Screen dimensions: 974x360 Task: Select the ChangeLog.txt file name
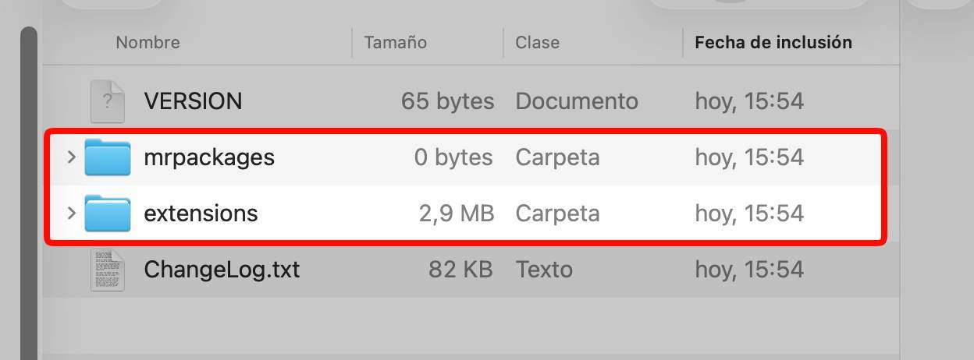222,270
